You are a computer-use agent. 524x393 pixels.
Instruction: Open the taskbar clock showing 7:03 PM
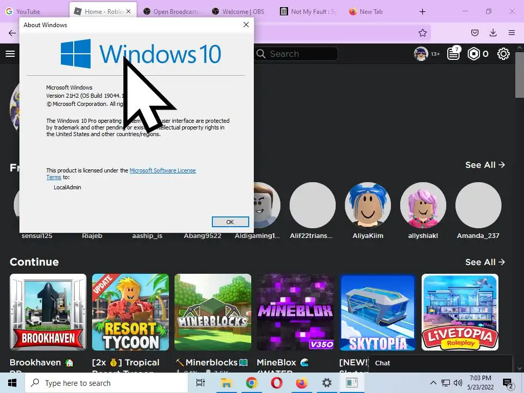(481, 383)
